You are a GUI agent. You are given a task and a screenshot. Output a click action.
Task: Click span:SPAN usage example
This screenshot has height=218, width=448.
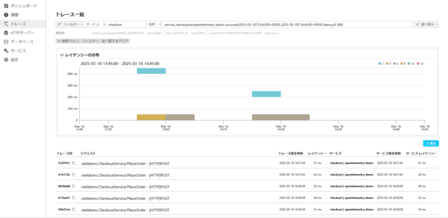pyautogui.click(x=198, y=33)
